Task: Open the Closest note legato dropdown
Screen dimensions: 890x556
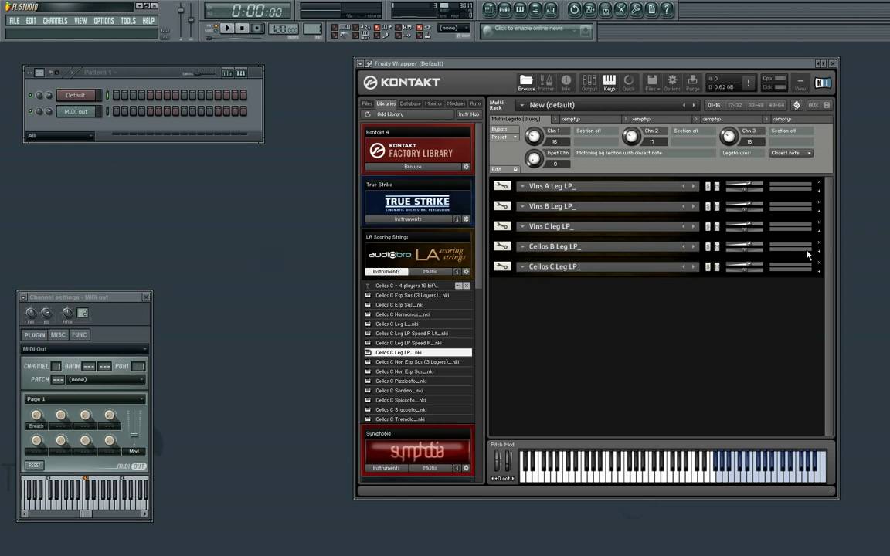Action: click(x=791, y=153)
